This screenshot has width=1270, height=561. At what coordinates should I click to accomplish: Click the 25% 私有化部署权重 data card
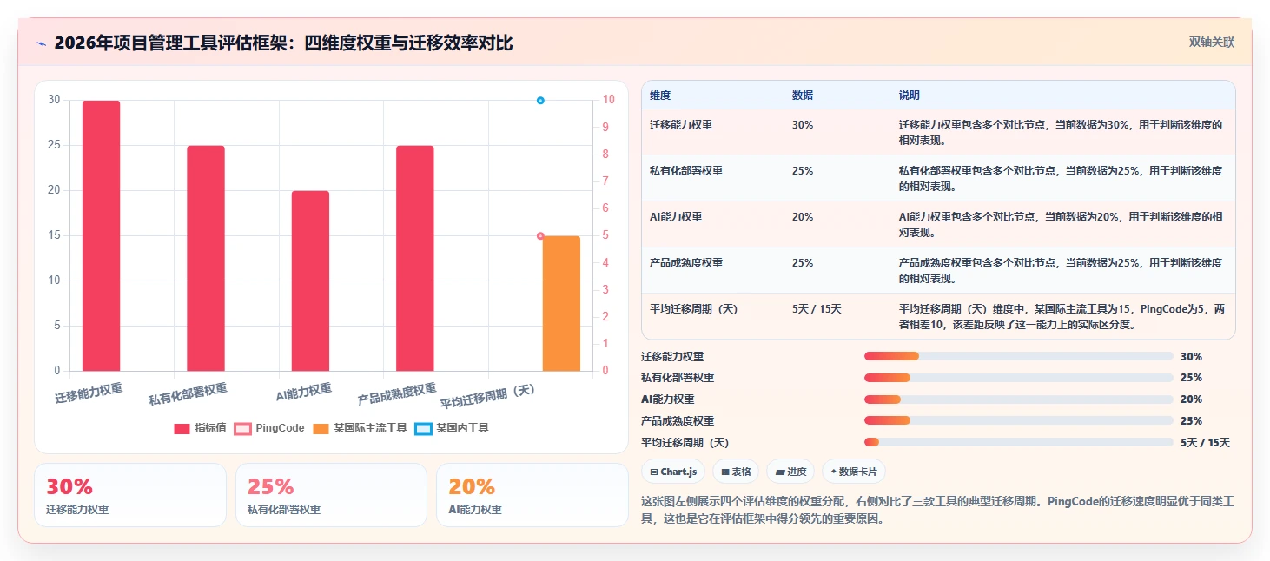click(x=331, y=495)
